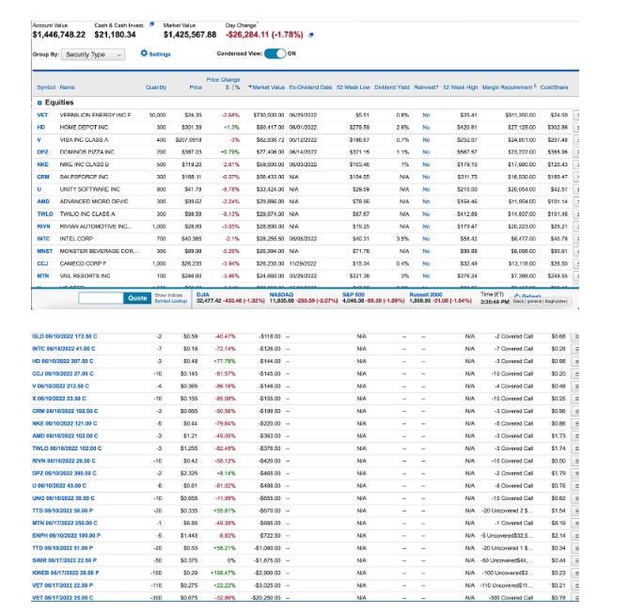Click info icon beside Cash & Cash Invest
The height and width of the screenshot is (613, 629).
pos(151,24)
